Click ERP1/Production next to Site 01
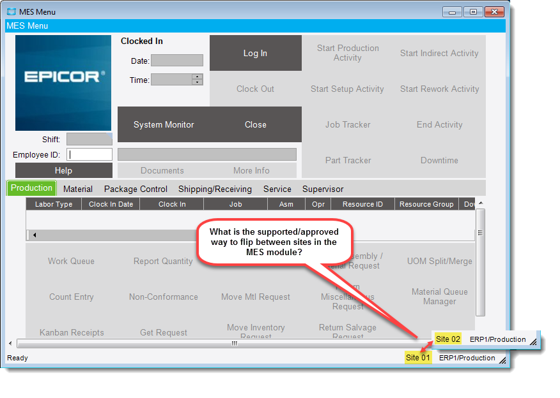The height and width of the screenshot is (398, 560). [x=467, y=358]
